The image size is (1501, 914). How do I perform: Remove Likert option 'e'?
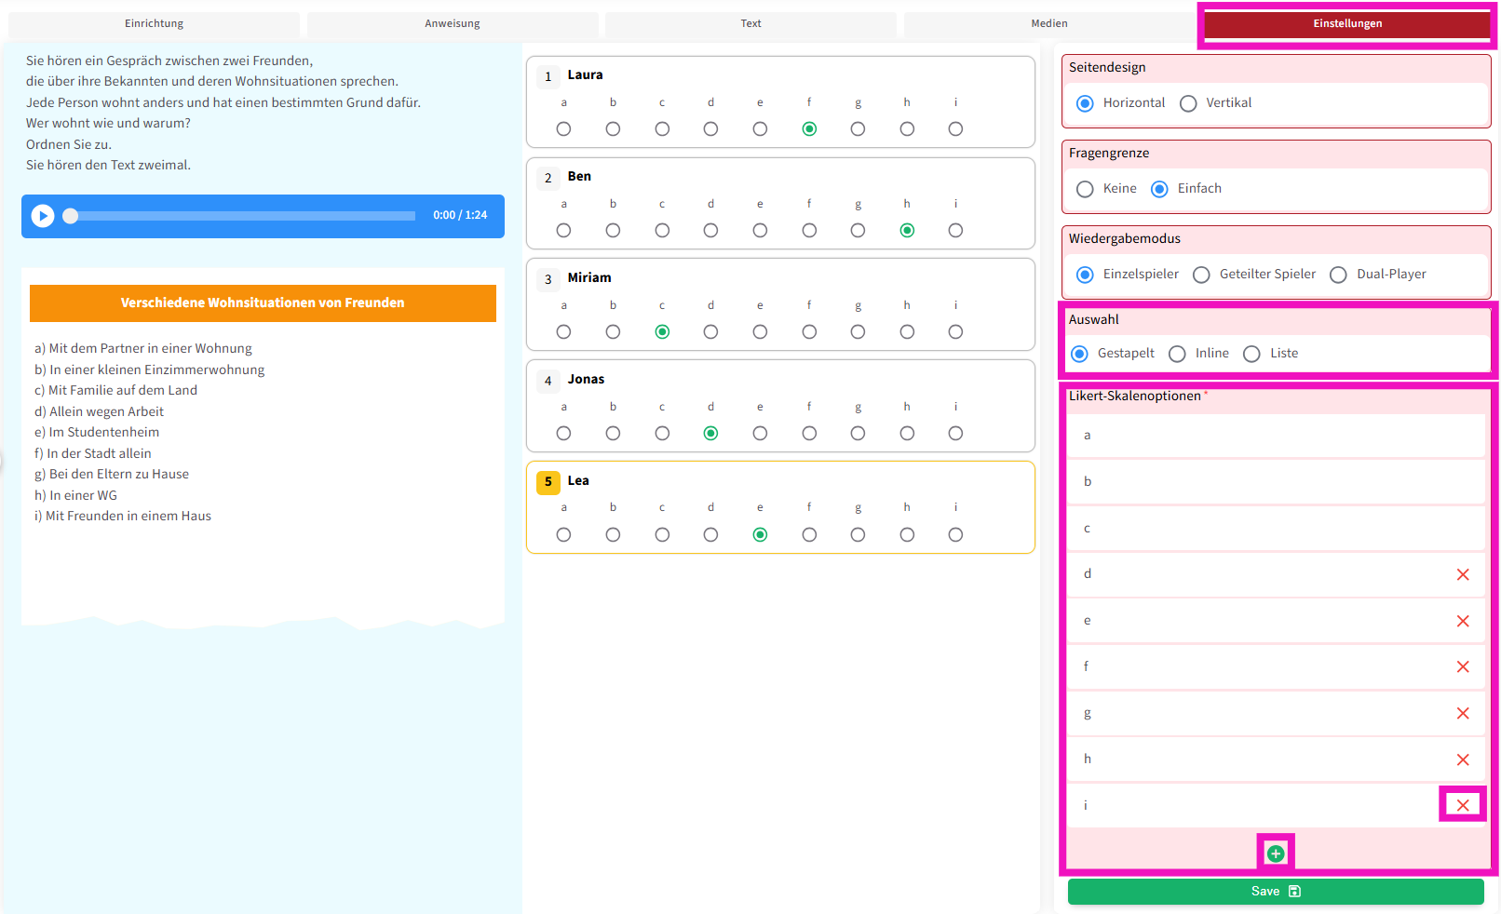[1462, 622]
